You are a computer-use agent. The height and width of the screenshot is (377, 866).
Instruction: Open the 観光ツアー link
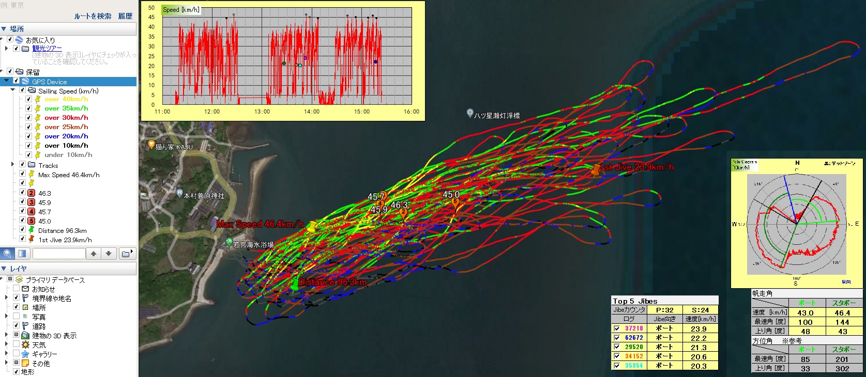(x=47, y=49)
